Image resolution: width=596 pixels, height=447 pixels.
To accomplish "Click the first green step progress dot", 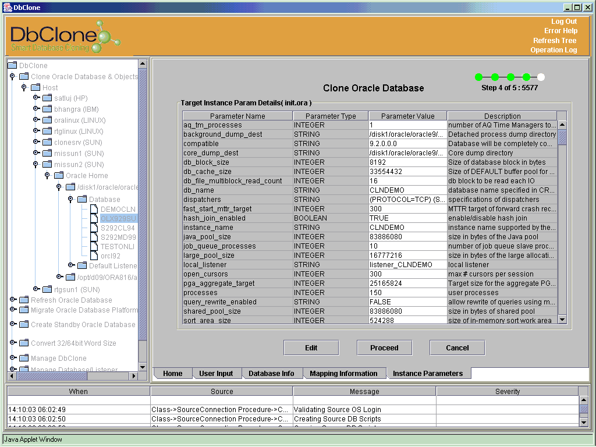I will point(479,77).
